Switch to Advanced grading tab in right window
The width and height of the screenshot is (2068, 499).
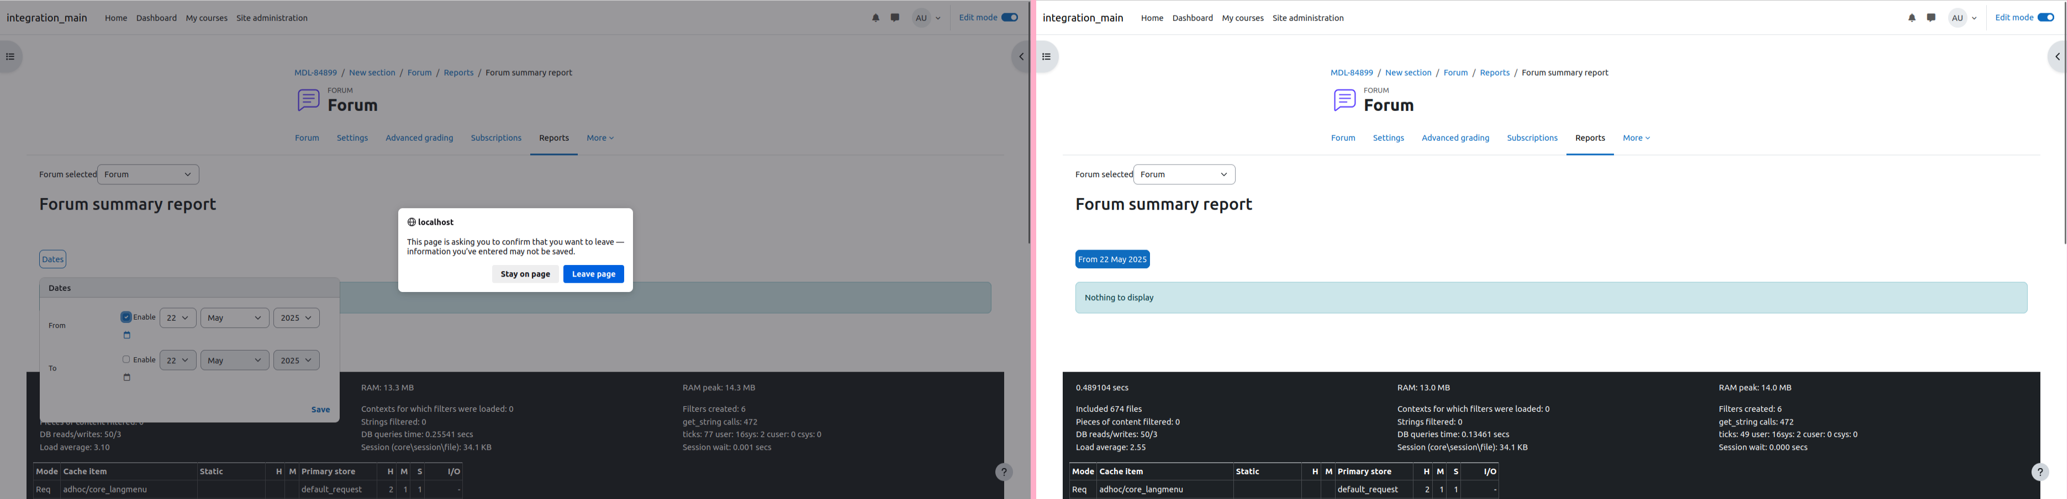(x=1455, y=139)
